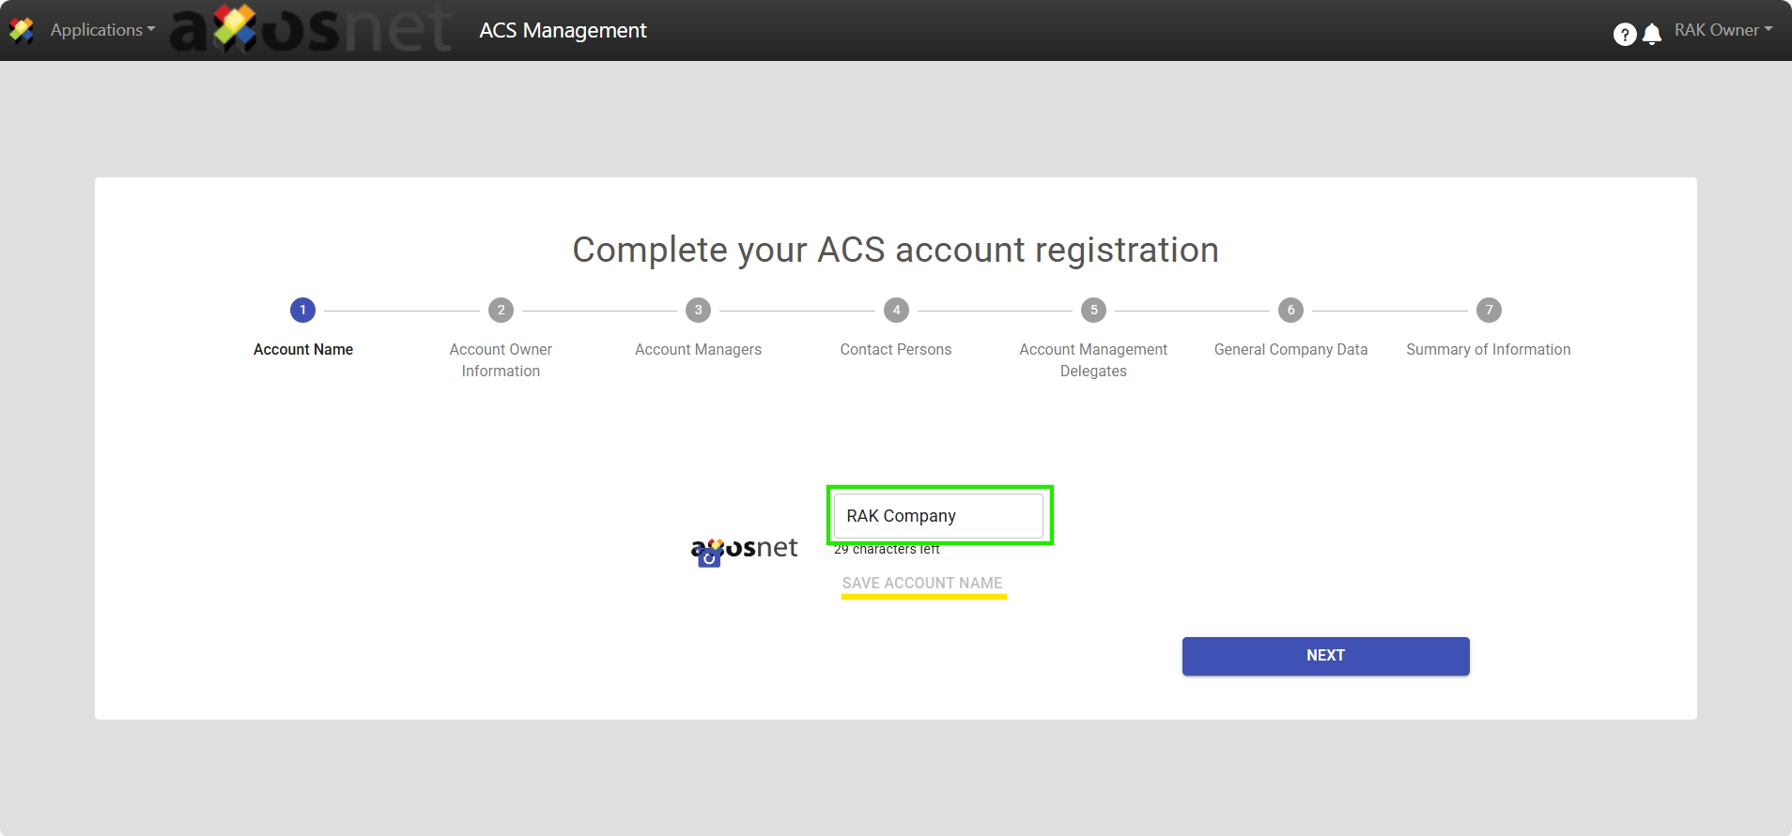Click the blue camera upload logo icon
The image size is (1792, 836).
pyautogui.click(x=709, y=558)
